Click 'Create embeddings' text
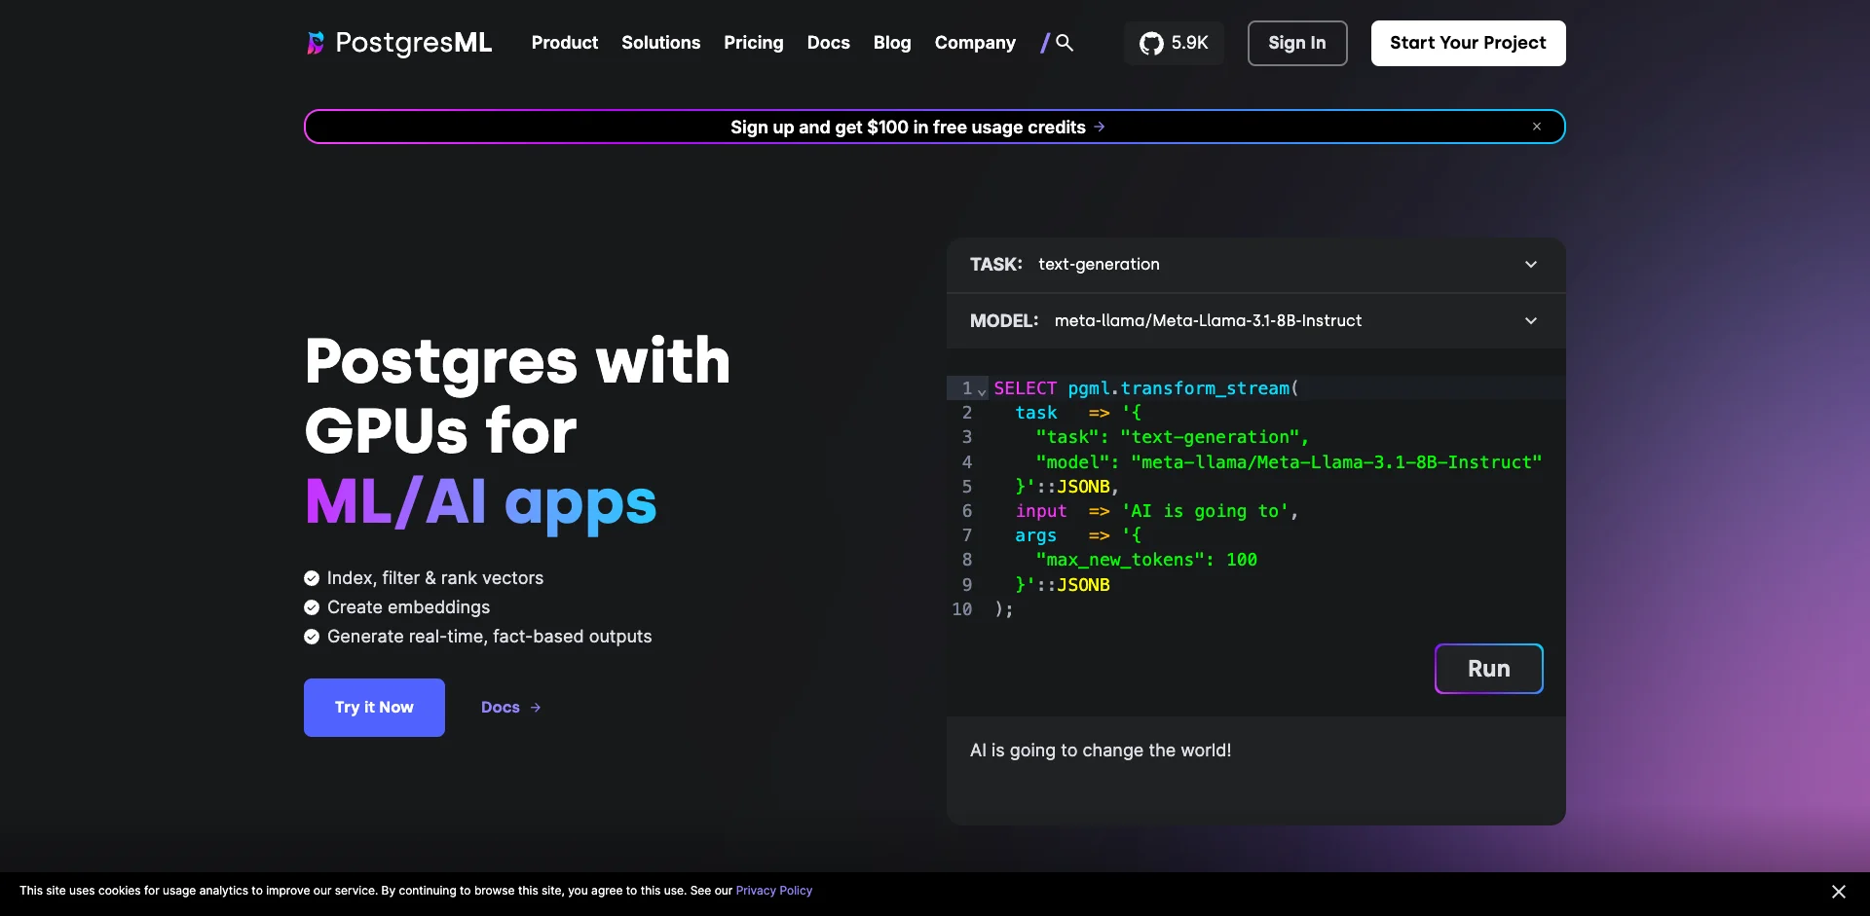 [408, 607]
